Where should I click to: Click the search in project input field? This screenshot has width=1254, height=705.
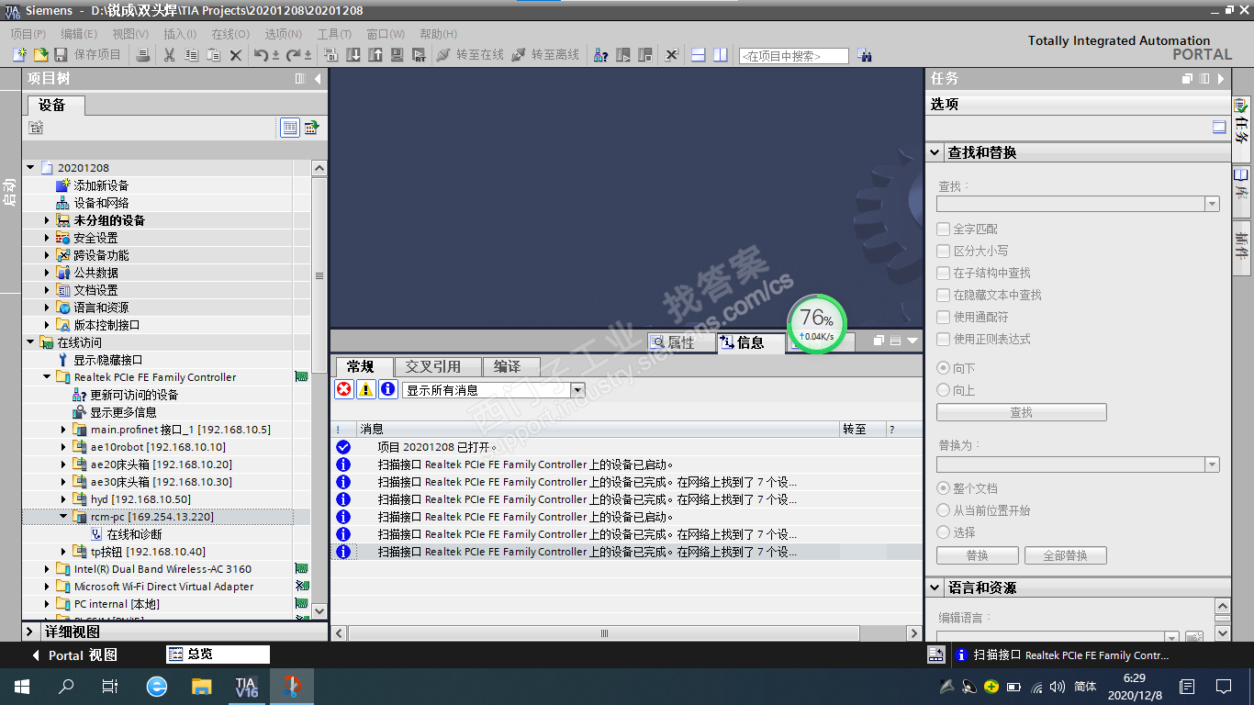pos(794,56)
